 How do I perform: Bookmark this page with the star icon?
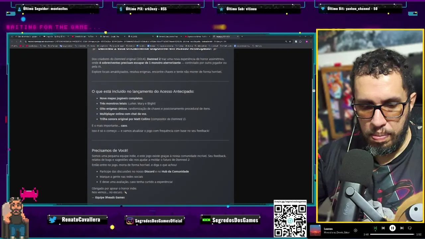pos(290,41)
